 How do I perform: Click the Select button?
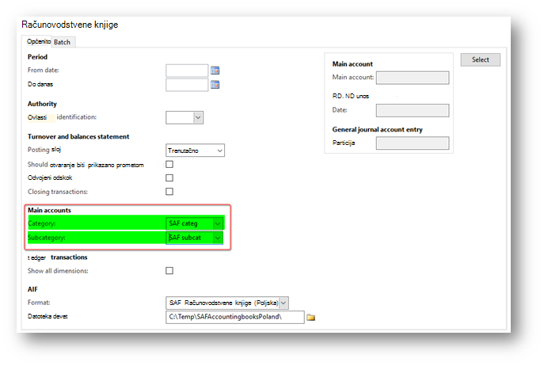[481, 59]
